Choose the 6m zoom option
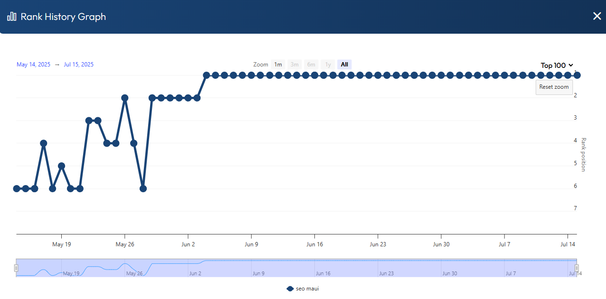The image size is (606, 299). (311, 65)
